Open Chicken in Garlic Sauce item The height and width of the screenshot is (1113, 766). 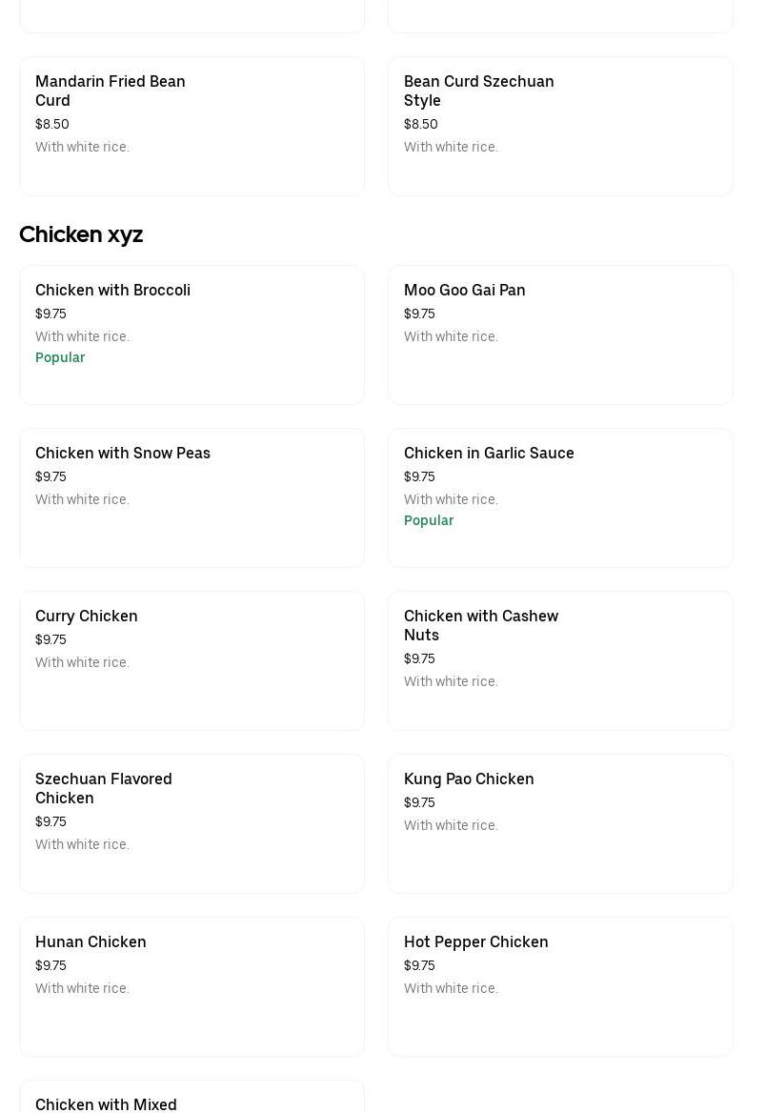[x=560, y=497]
